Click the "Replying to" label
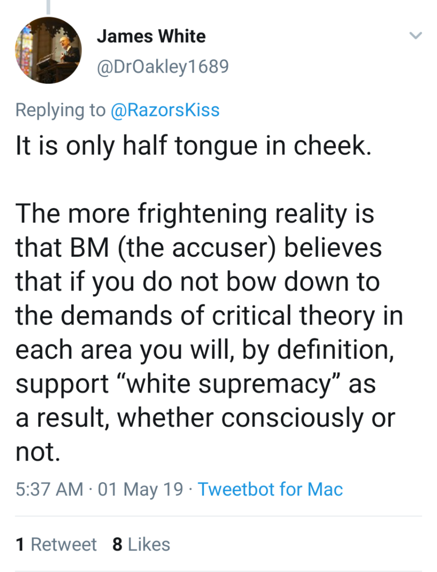 (61, 110)
